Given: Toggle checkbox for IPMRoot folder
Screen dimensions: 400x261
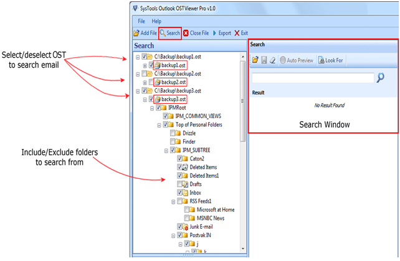Looking at the screenshot, I should [158, 108].
